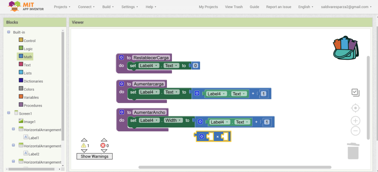
Task: Click the number 0 value field
Action: pyautogui.click(x=196, y=66)
